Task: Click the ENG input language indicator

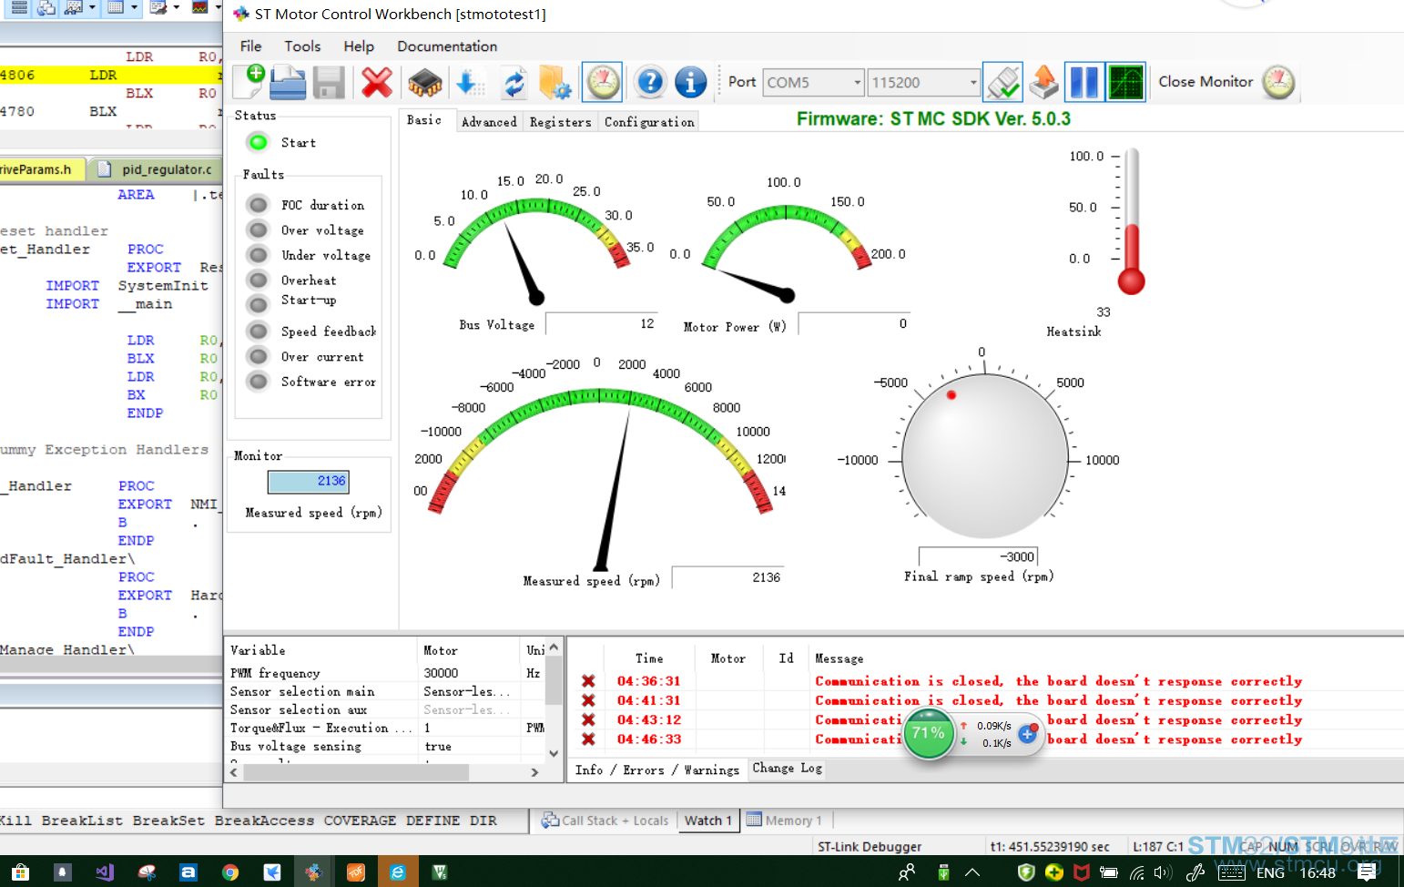Action: click(x=1270, y=872)
